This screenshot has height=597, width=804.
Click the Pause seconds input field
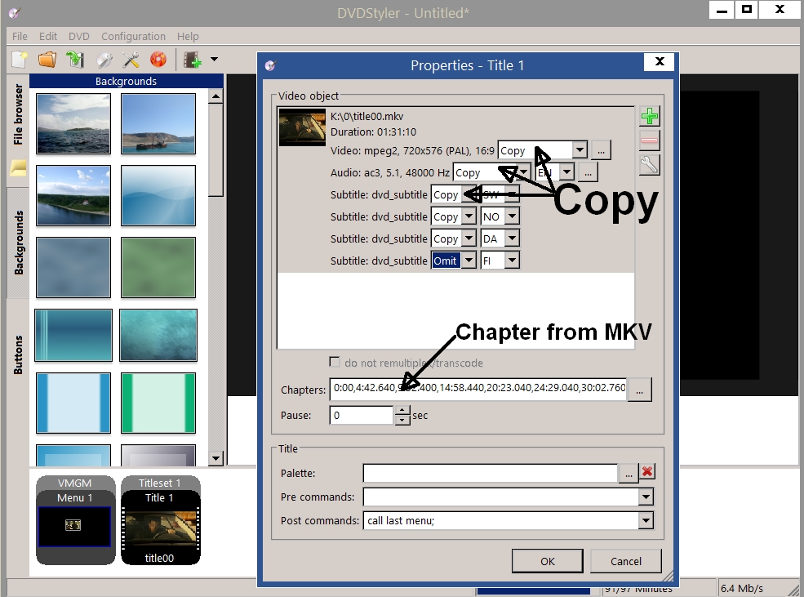coord(362,415)
